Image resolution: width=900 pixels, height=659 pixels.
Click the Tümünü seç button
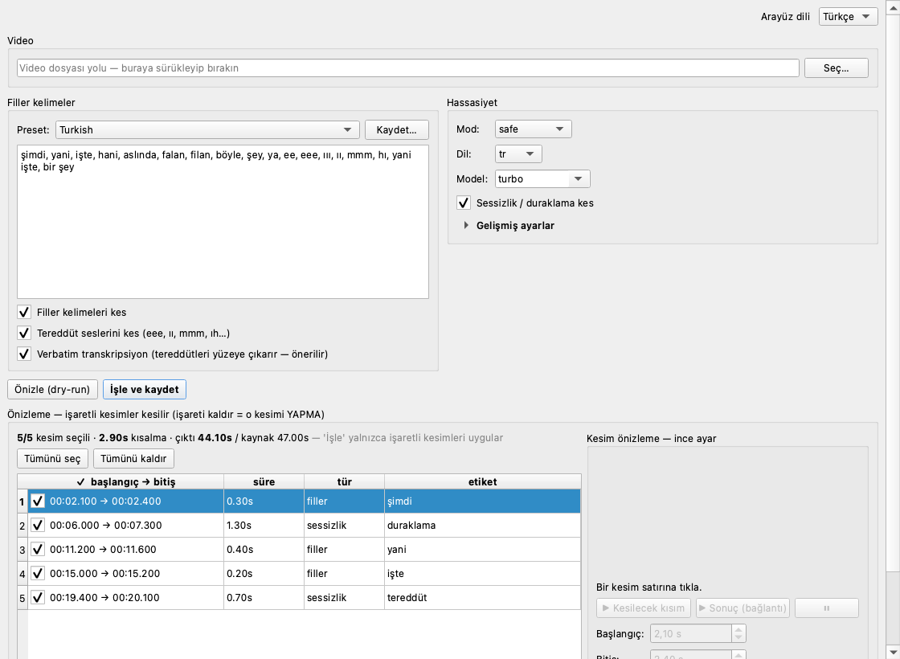pos(53,459)
